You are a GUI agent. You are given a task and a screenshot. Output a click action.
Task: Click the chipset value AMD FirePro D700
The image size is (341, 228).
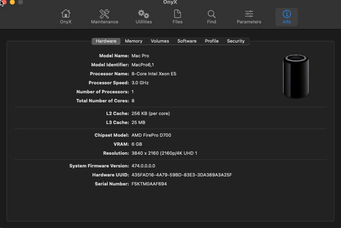(151, 135)
